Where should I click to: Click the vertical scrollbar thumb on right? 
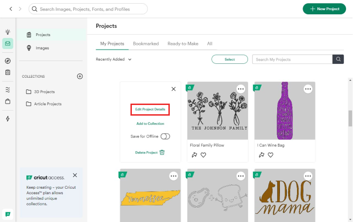pyautogui.click(x=350, y=118)
